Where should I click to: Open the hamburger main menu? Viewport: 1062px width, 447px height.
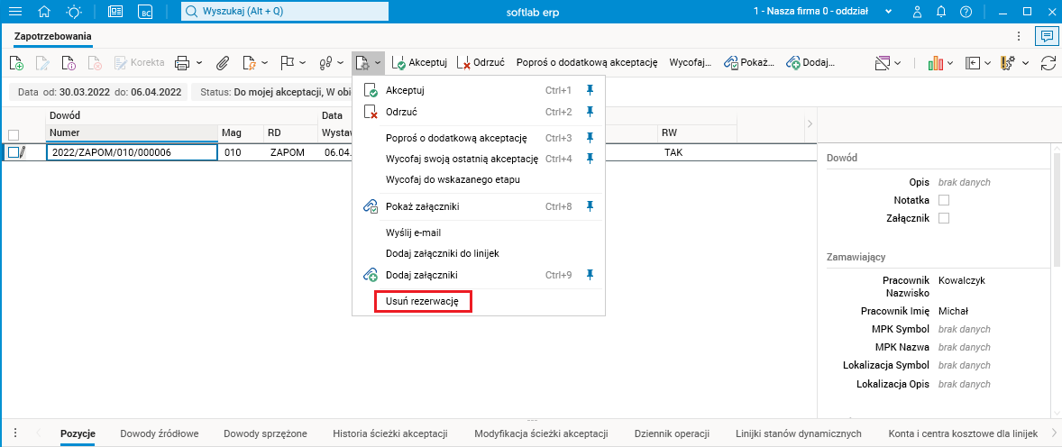tap(14, 12)
